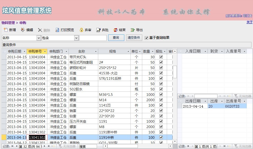Viewport: 253px width, 149px height.
Task: Click the main table record number box
Action: [30, 146]
